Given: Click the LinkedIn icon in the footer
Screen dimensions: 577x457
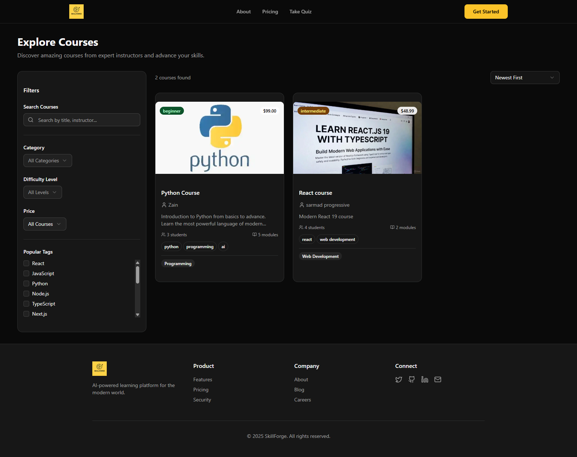Looking at the screenshot, I should 424,379.
